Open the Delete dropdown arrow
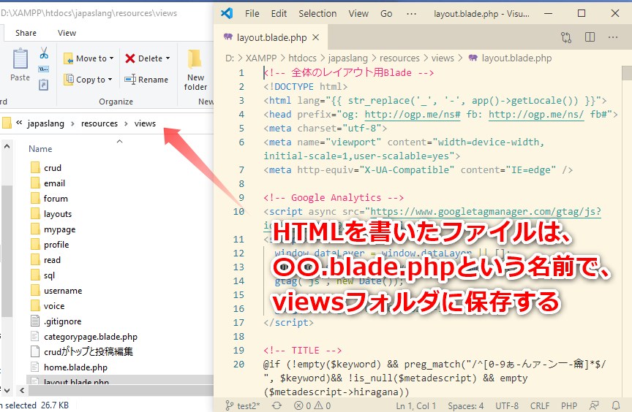 pos(168,58)
